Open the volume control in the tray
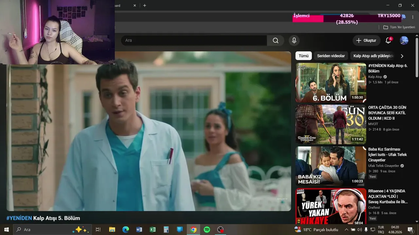This screenshot has height=235, width=419. pos(360,229)
